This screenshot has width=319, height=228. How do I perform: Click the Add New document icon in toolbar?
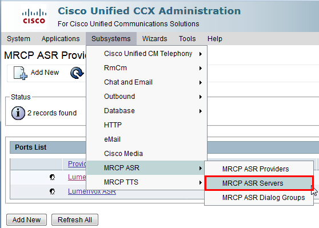click(21, 73)
